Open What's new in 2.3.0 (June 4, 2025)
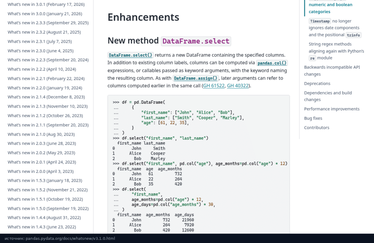The image size is (374, 243). pyautogui.click(x=41, y=51)
